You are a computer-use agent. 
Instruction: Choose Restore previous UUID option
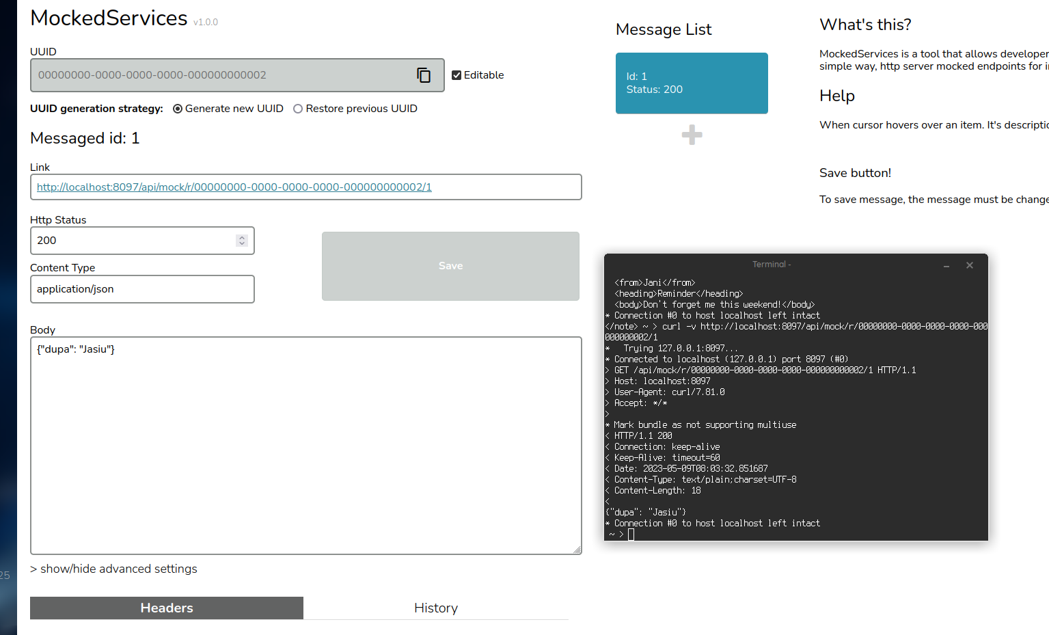(298, 109)
